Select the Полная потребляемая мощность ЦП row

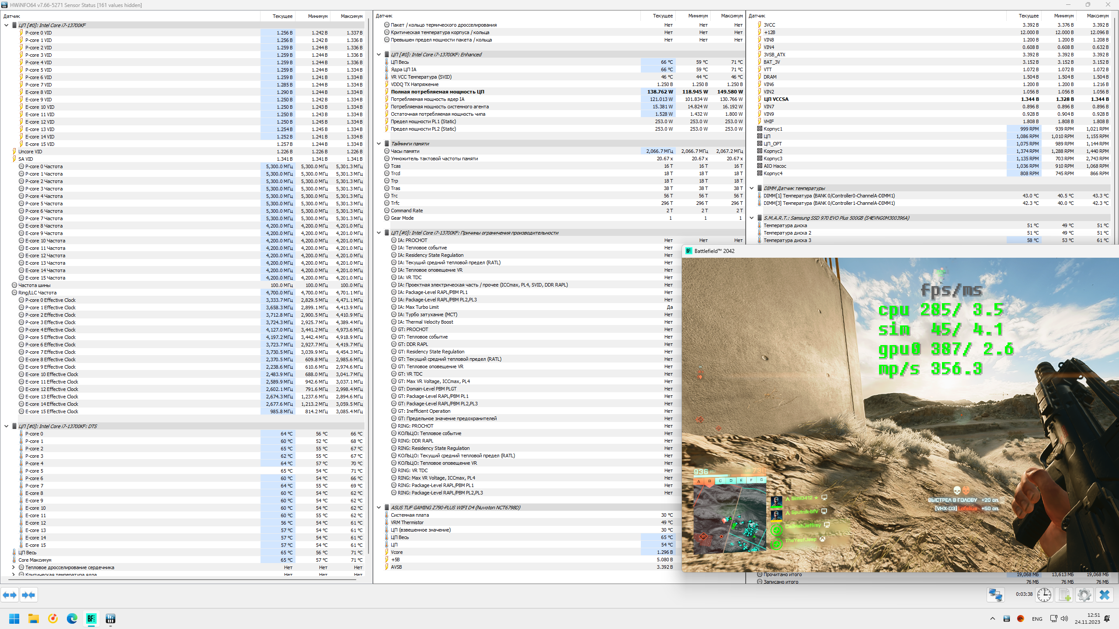pos(437,92)
